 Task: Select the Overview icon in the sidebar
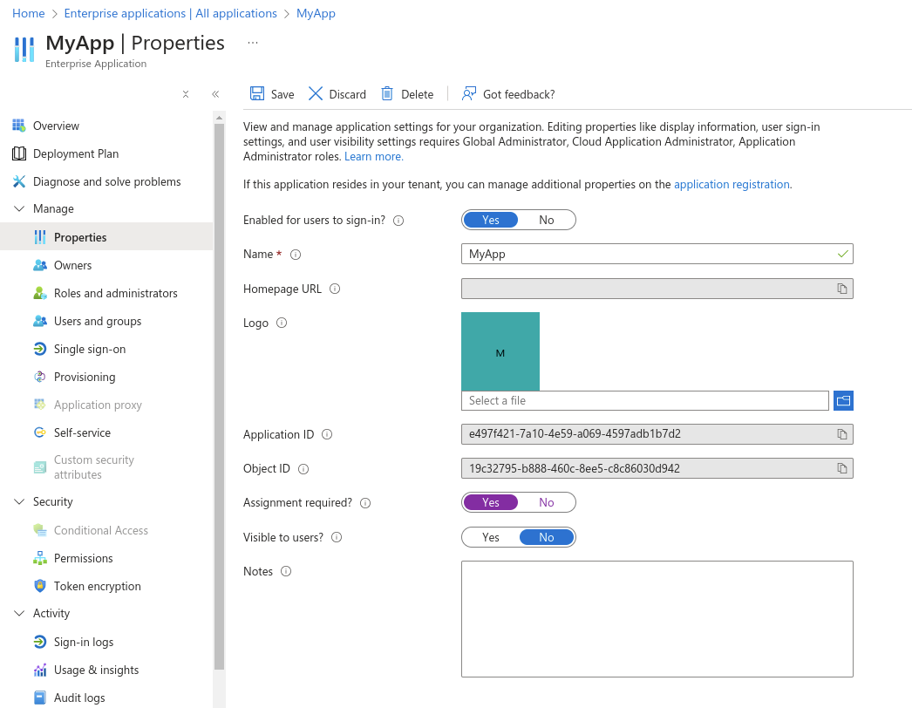pyautogui.click(x=18, y=126)
